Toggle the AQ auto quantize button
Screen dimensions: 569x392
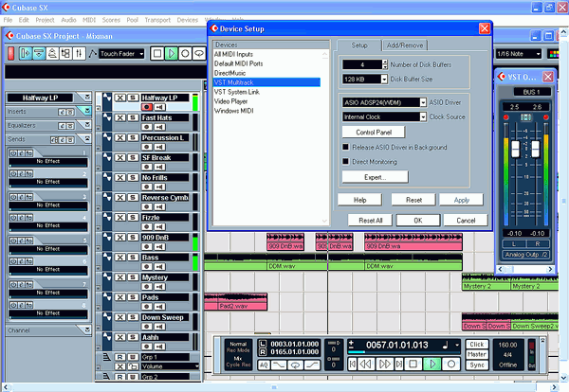point(264,365)
